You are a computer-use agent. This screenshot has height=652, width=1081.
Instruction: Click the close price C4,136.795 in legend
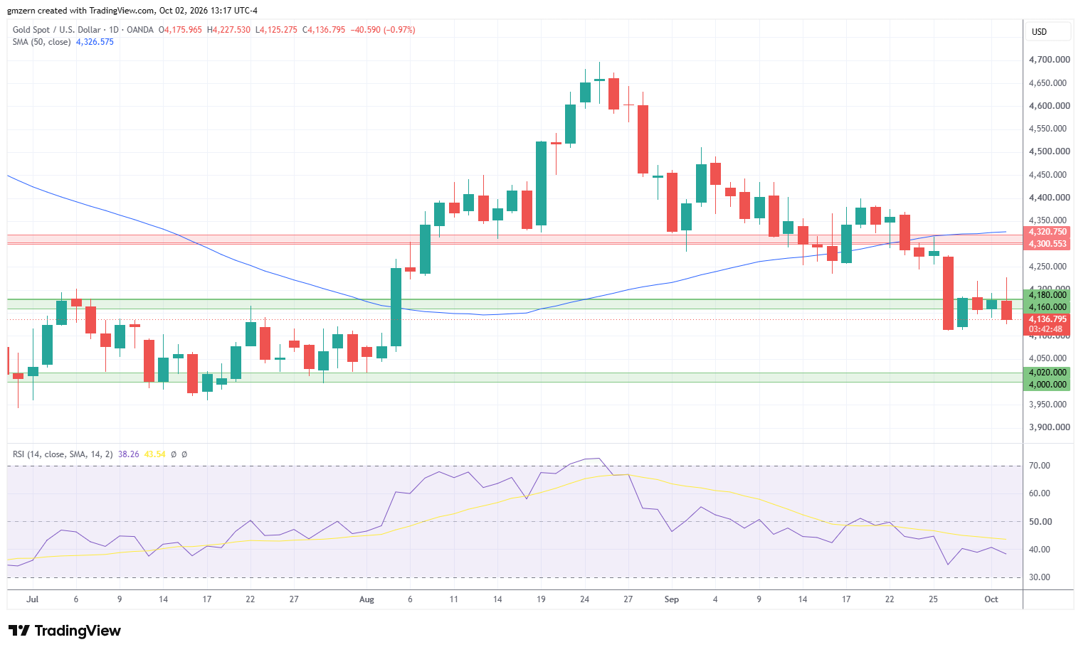pyautogui.click(x=324, y=30)
